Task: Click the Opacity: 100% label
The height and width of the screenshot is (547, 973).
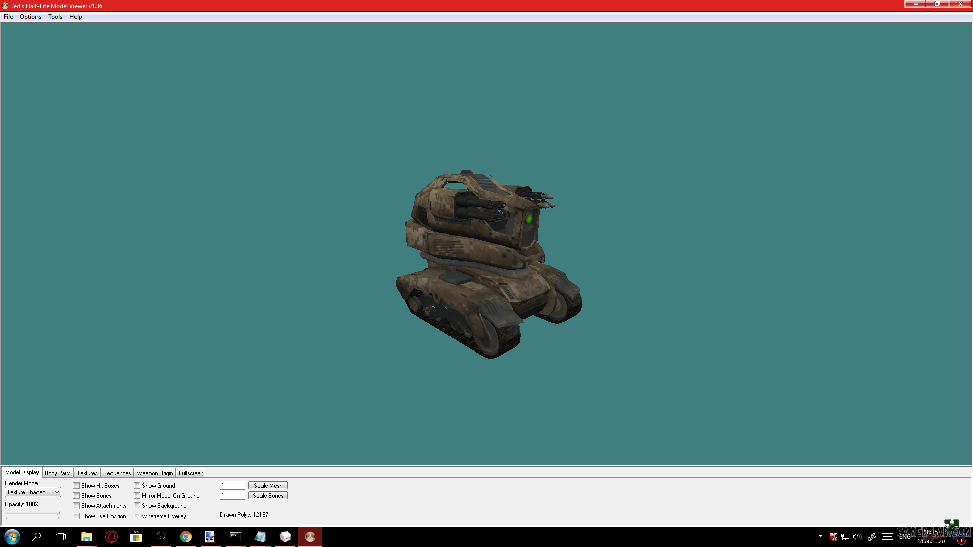Action: [x=22, y=504]
